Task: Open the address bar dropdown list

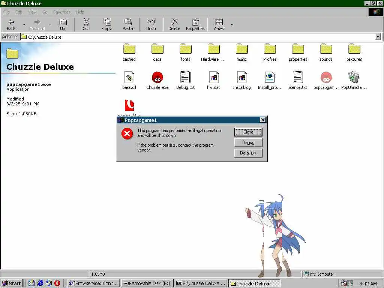Action: pos(378,37)
